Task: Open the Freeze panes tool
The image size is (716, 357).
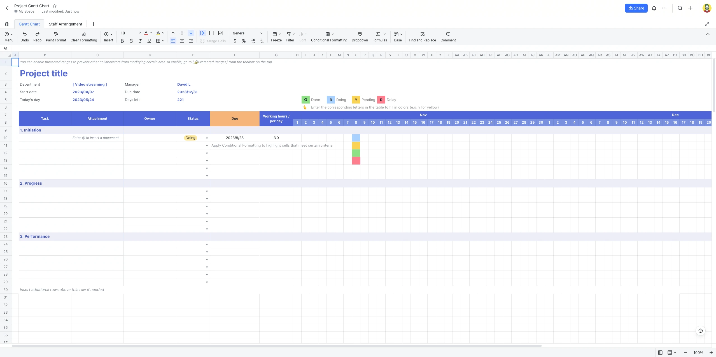Action: 276,37
